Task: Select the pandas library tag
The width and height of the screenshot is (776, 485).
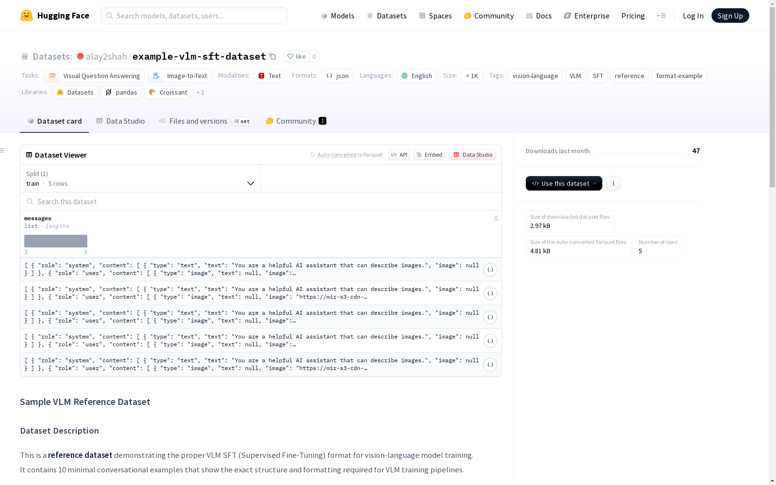Action: point(121,92)
